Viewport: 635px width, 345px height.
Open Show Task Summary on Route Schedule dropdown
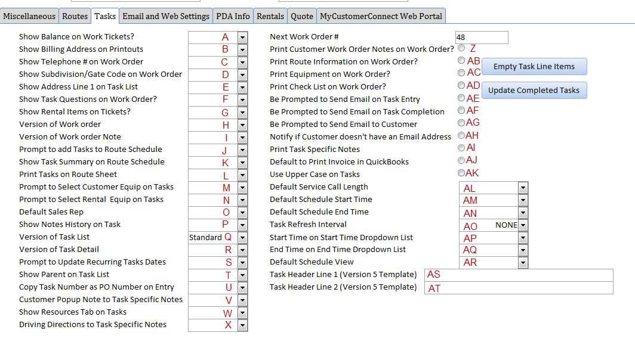pyautogui.click(x=242, y=163)
